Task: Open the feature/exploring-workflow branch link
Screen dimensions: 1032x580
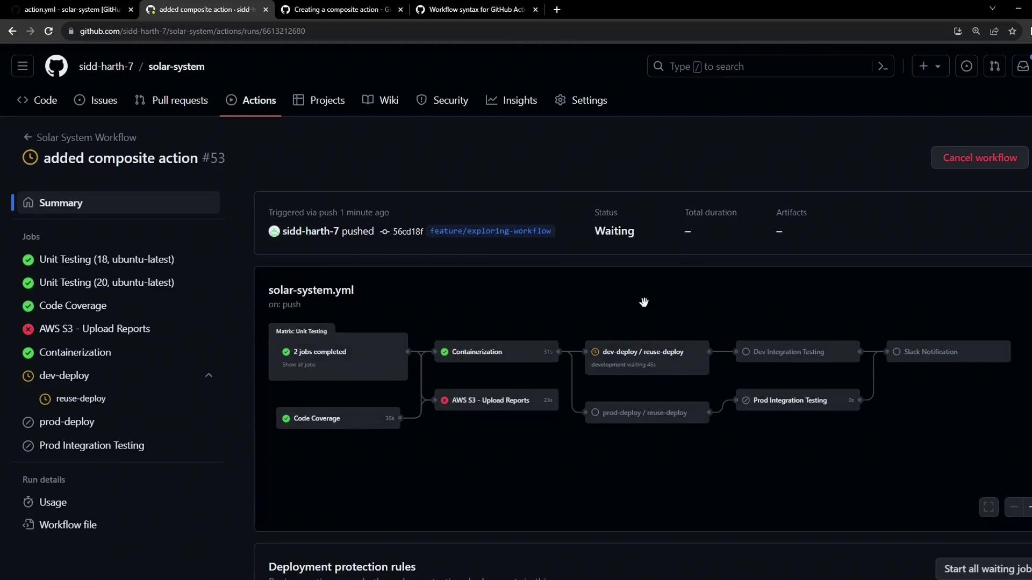Action: tap(490, 231)
